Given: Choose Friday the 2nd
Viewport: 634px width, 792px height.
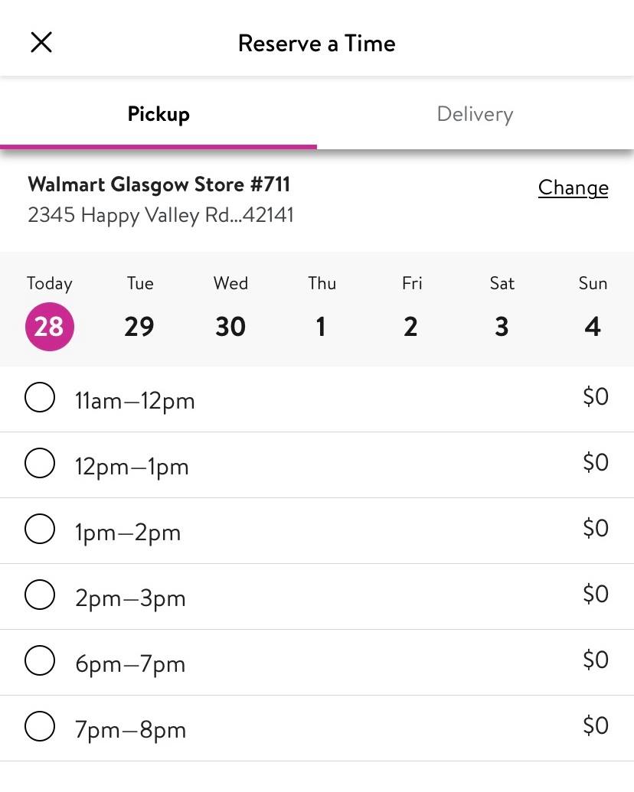Looking at the screenshot, I should point(411,327).
